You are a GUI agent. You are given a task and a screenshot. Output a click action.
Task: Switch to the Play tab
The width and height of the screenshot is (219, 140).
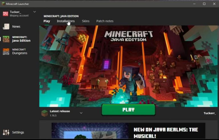point(47,21)
